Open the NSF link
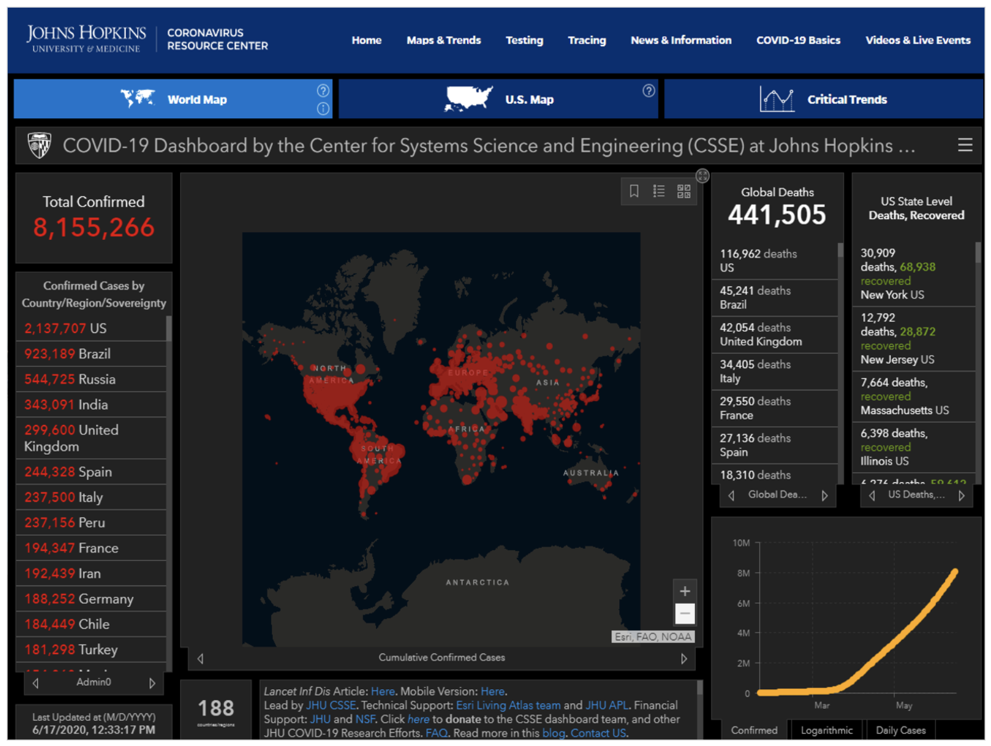Screen dimensions: 991x746 [x=365, y=719]
